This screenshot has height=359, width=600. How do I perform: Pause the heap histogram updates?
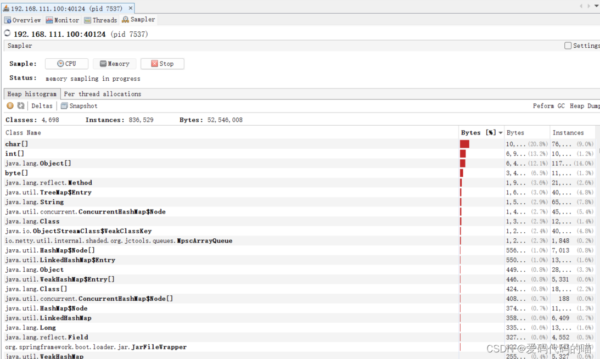pos(10,105)
